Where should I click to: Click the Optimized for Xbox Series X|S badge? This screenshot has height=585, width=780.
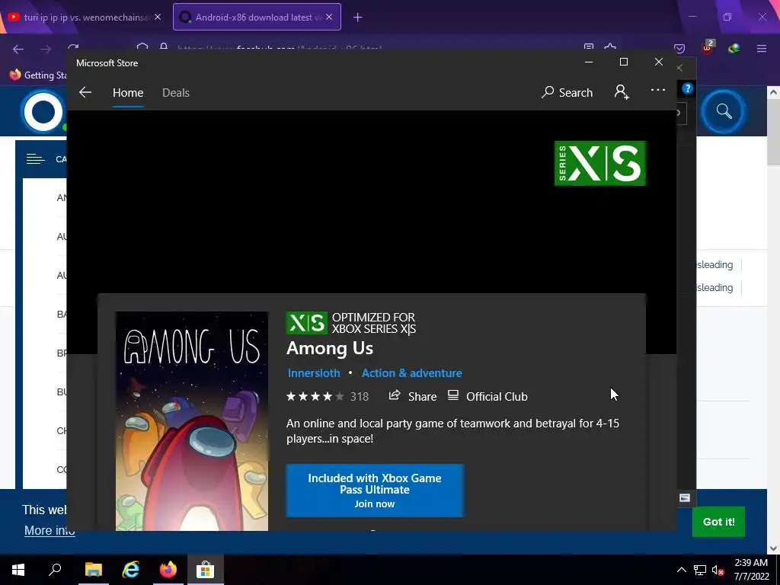click(x=351, y=323)
